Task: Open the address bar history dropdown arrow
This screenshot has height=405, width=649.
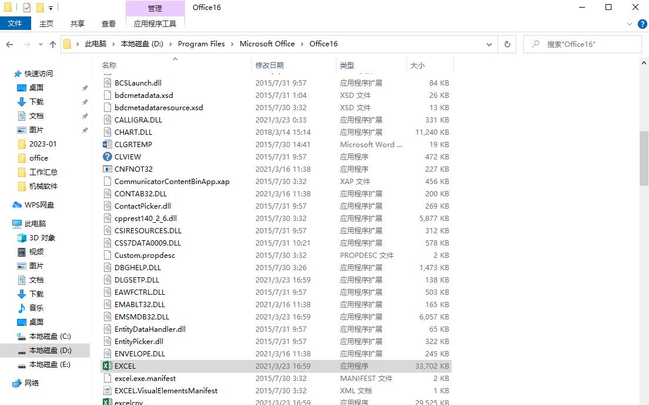Action: click(x=489, y=44)
